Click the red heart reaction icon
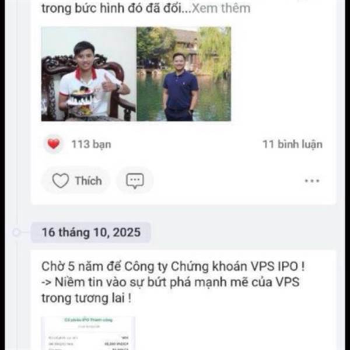 click(x=54, y=144)
